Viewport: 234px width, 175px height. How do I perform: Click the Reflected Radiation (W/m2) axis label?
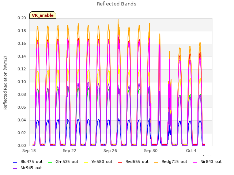tap(5, 83)
